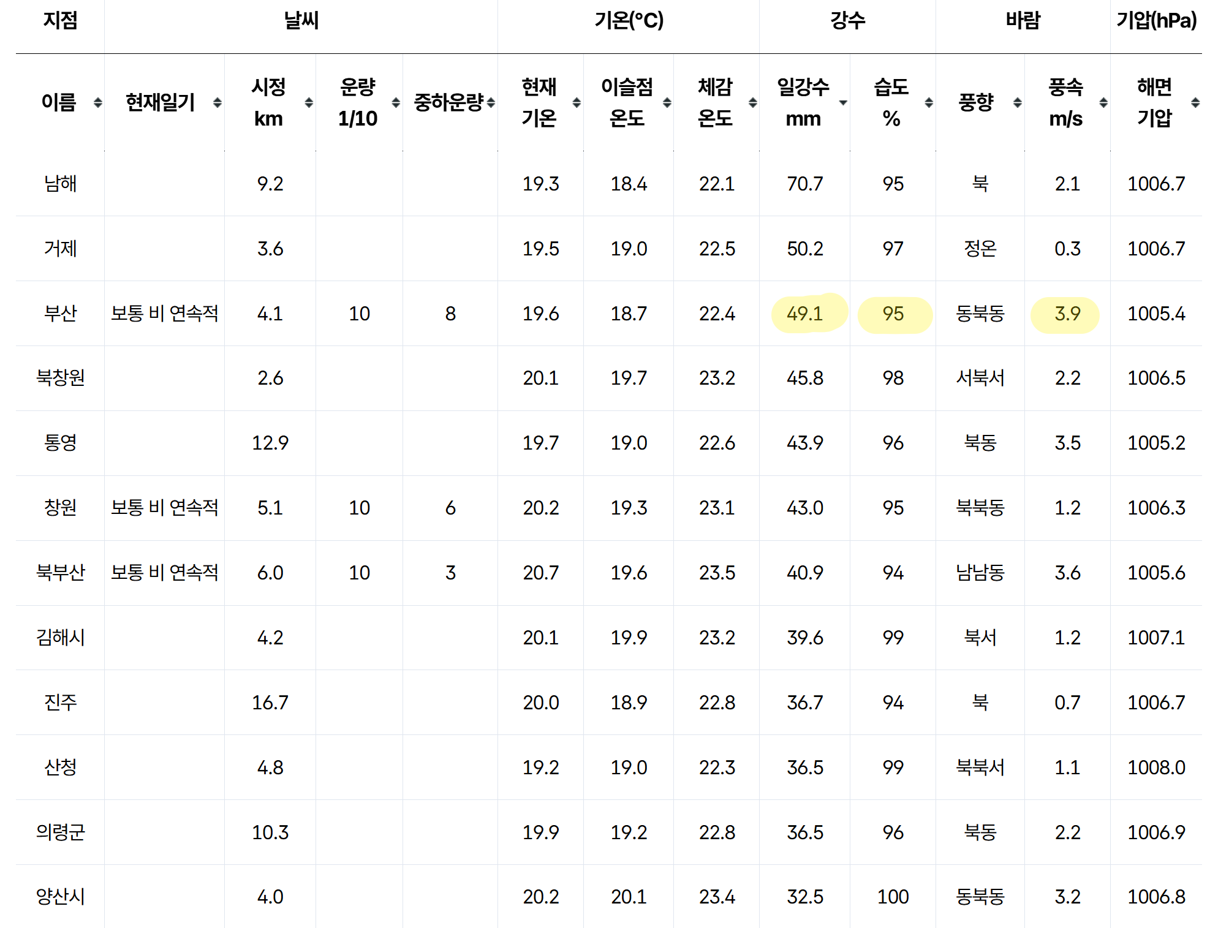This screenshot has height=928, width=1229.
Task: Click 거제 rainfall value 50.2
Action: click(x=804, y=249)
